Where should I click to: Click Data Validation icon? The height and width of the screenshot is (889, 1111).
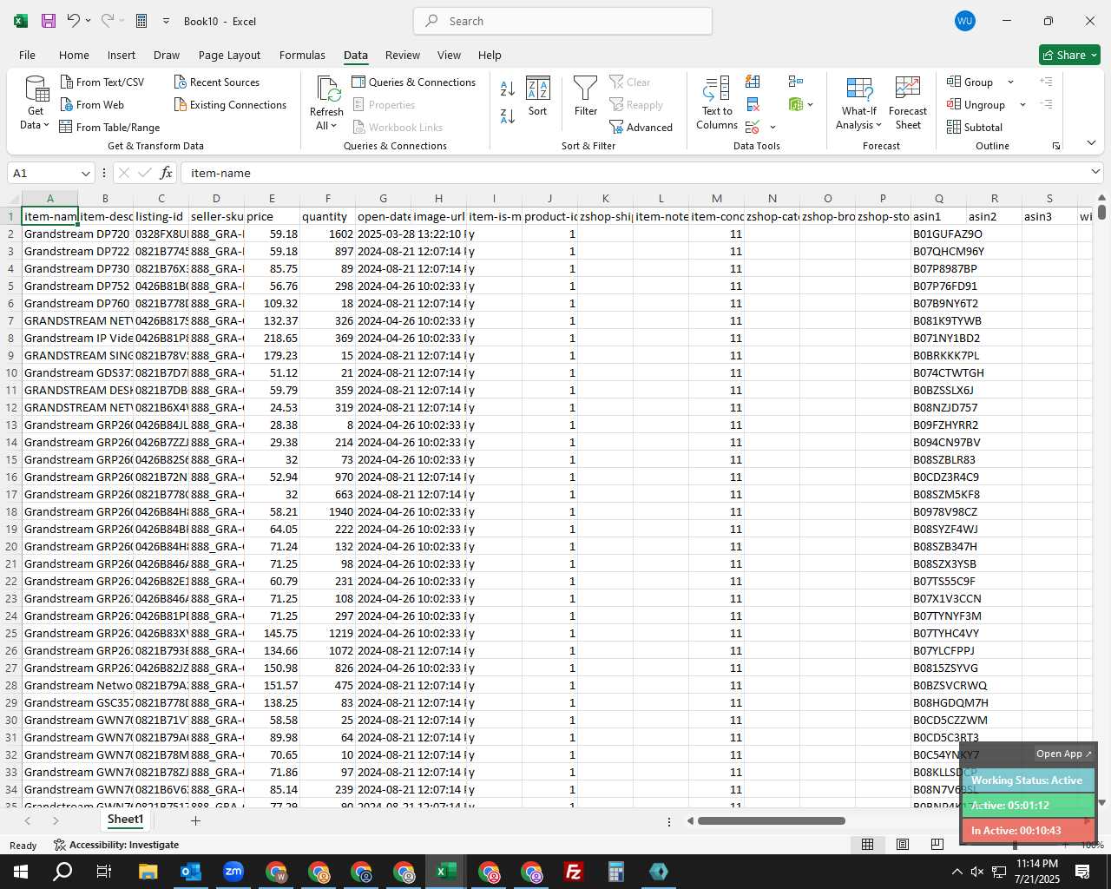pos(753,127)
